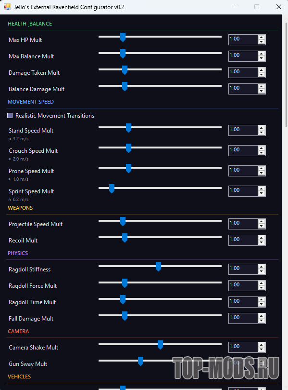Decrease Recoil Mult spinner arrow
The height and width of the screenshot is (390, 288).
pos(262,242)
